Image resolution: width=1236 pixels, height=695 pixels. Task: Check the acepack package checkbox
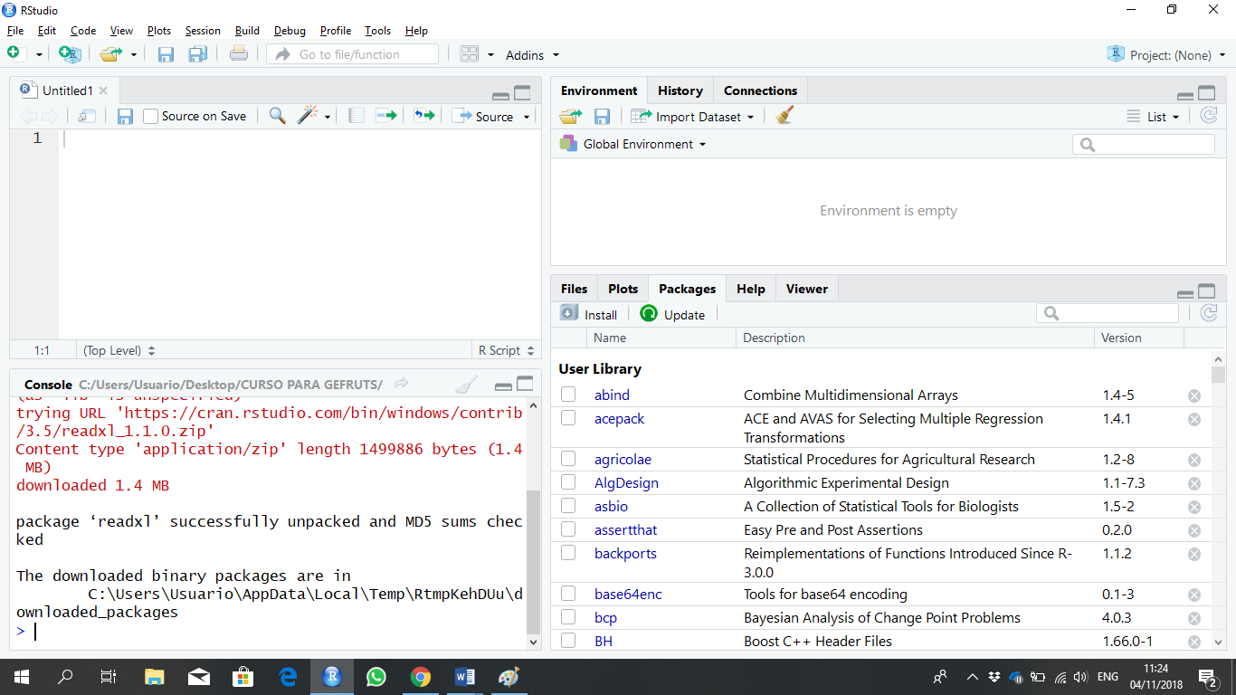pyautogui.click(x=568, y=418)
